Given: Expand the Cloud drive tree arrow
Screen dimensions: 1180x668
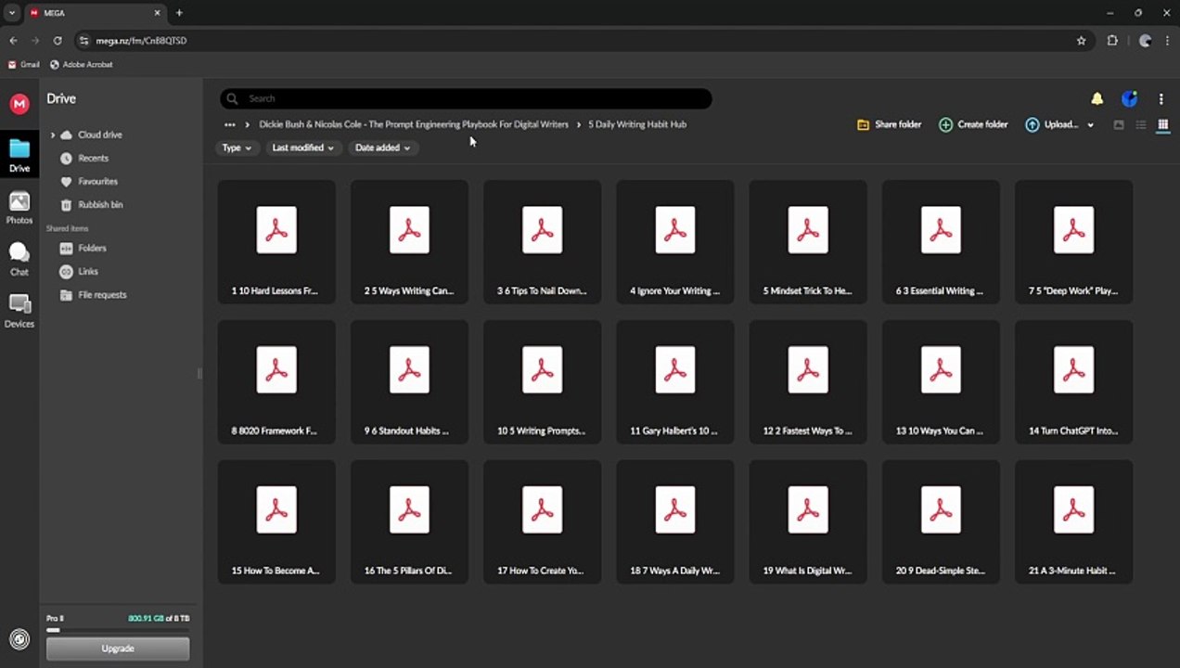Looking at the screenshot, I should point(53,135).
